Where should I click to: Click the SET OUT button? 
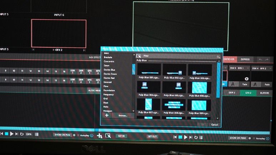[152, 136]
